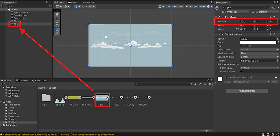Click the favorites star icon in Project toolbar
The height and width of the screenshot is (136, 280).
coord(205,84)
